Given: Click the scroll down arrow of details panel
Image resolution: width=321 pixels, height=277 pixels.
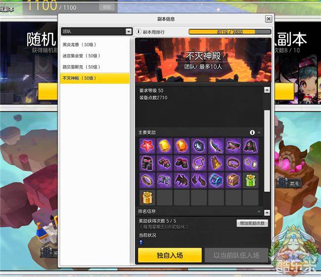Looking at the screenshot, I should 267,212.
